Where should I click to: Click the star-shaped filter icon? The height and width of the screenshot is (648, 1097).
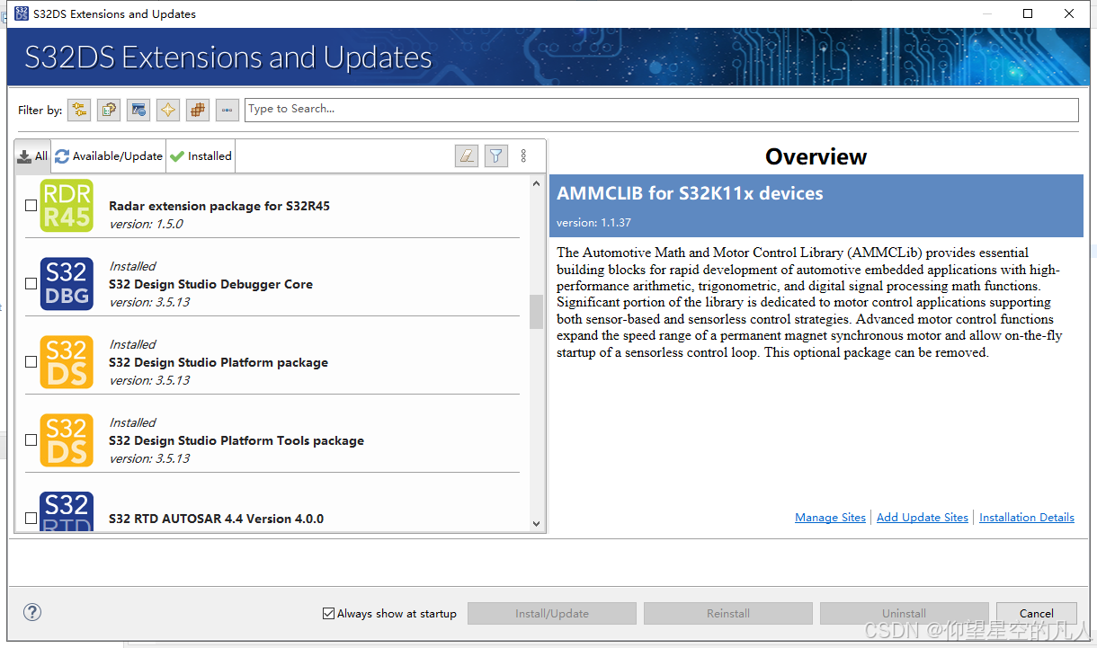point(168,110)
